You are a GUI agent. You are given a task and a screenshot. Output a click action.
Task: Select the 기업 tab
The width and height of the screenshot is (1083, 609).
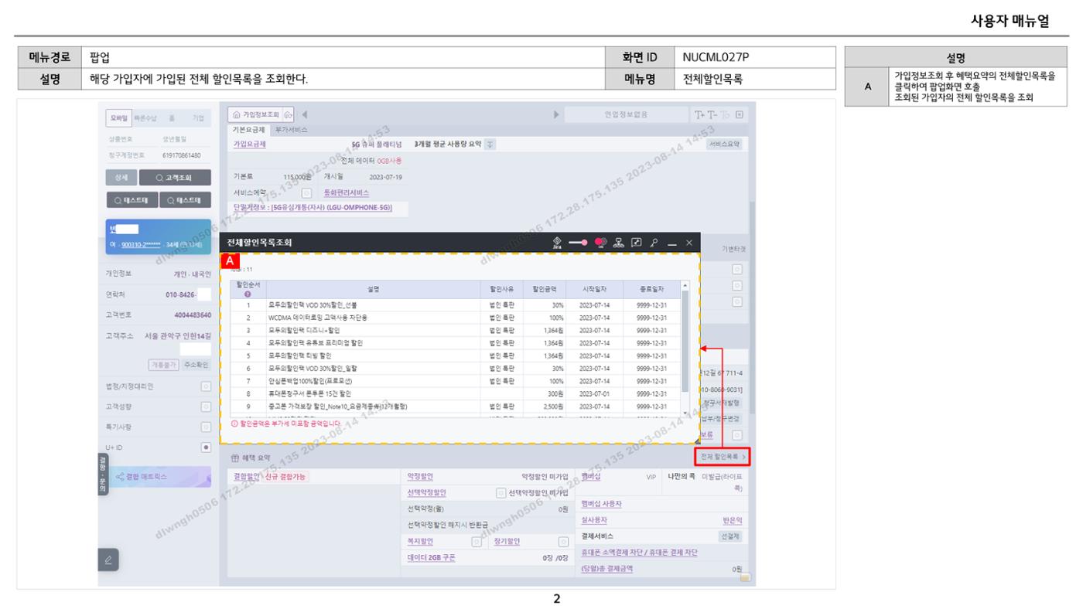click(198, 117)
